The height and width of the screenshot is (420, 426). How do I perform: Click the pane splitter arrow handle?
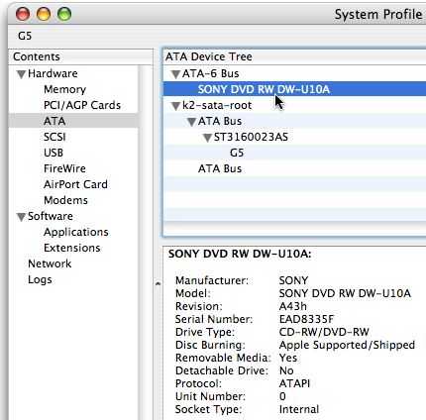[158, 283]
